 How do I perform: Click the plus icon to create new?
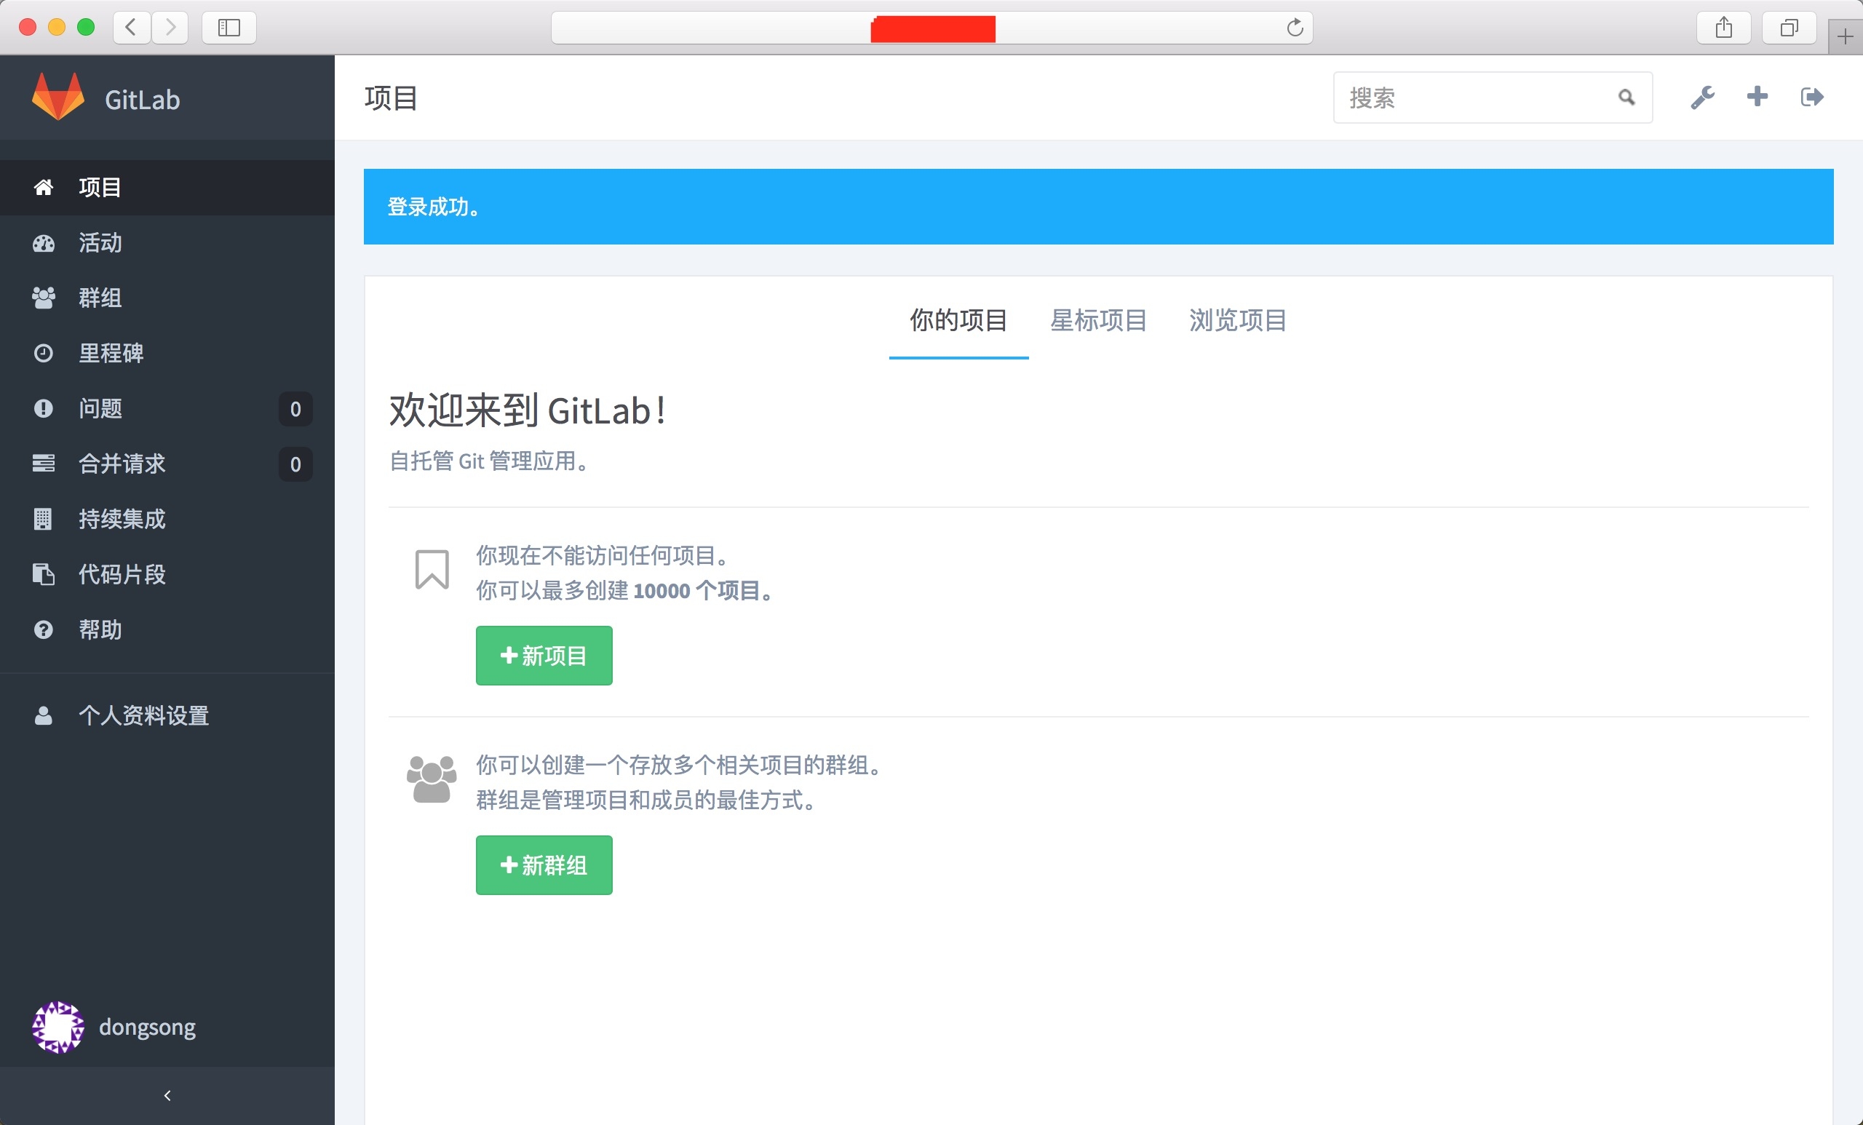click(1757, 97)
